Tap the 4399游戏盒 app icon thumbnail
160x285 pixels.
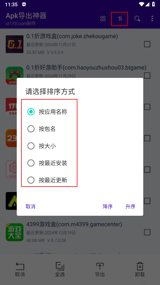click(x=14, y=232)
